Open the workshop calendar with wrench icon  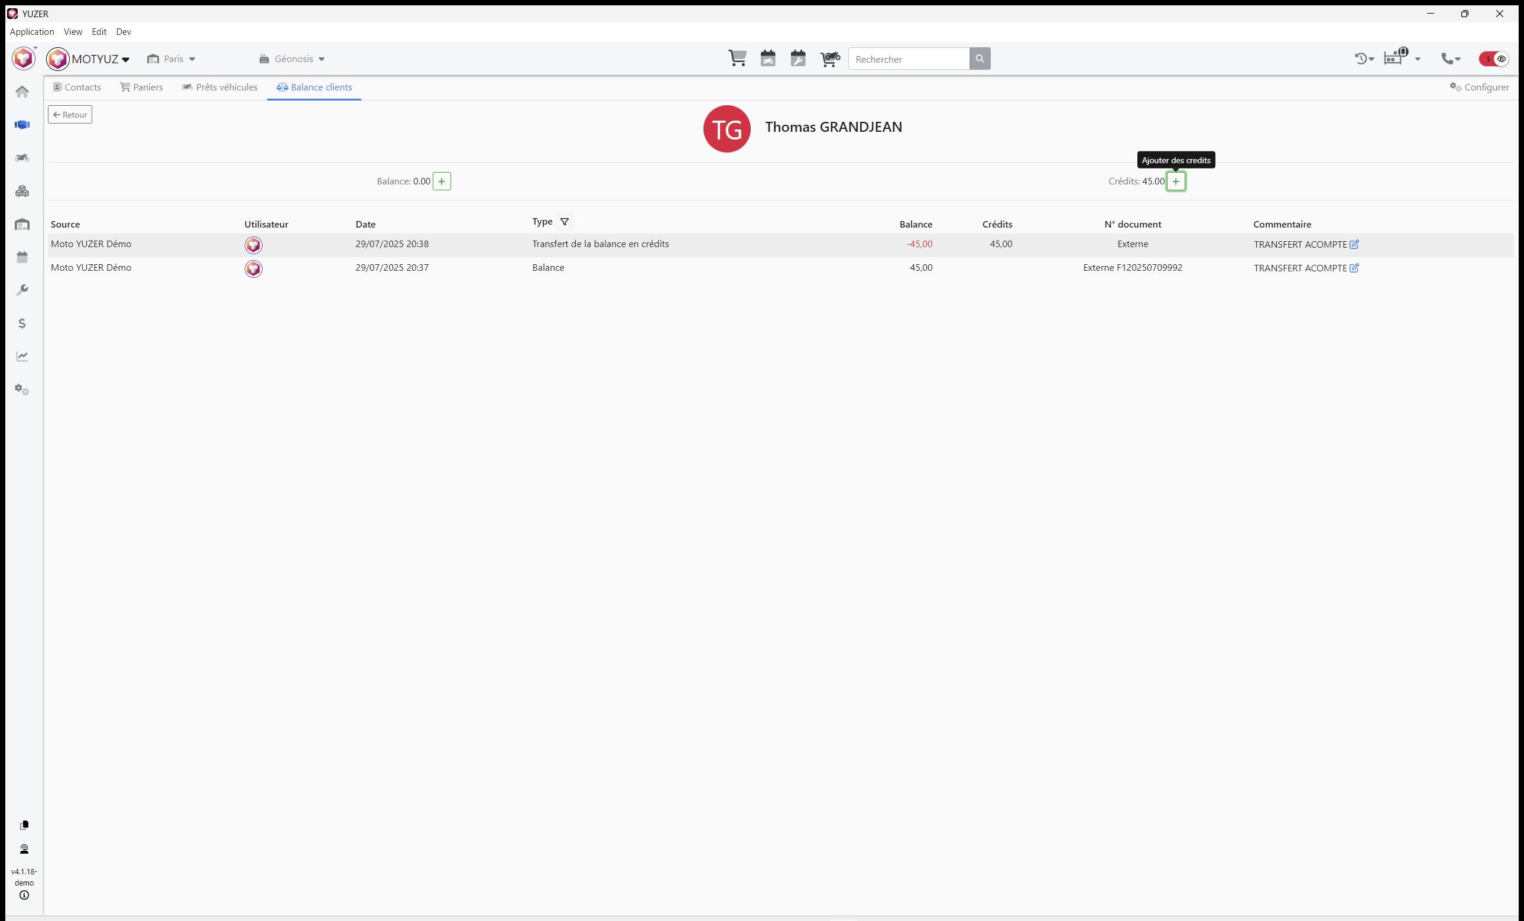tap(798, 59)
